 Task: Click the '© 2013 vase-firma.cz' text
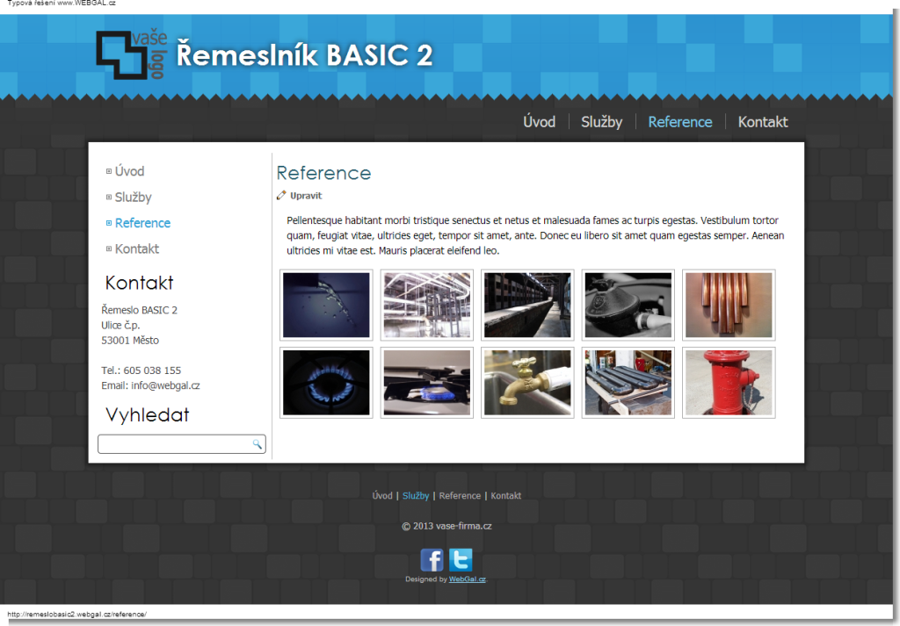click(x=446, y=526)
